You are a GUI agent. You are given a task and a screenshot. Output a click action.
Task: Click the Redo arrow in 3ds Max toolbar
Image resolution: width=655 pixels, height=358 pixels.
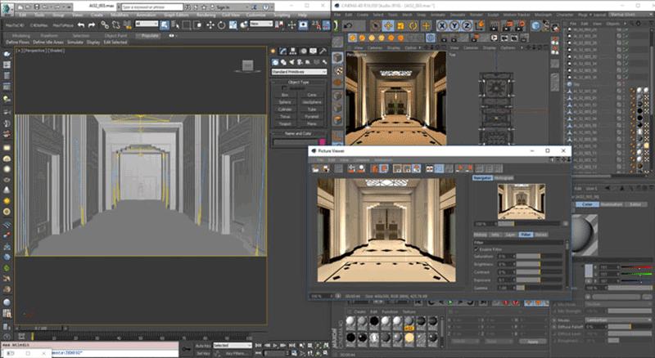point(92,25)
